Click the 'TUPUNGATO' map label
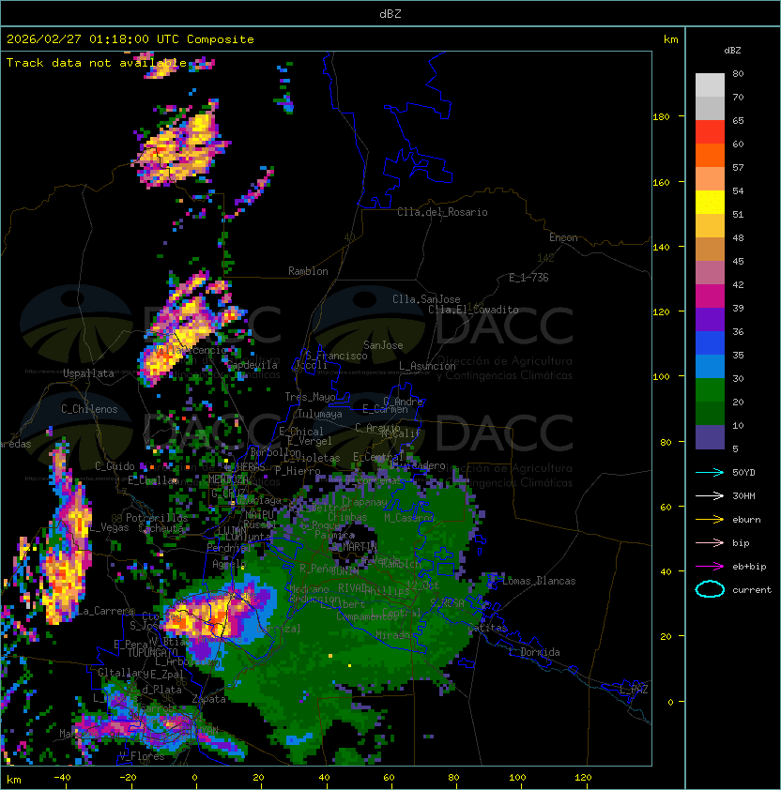 tap(153, 653)
